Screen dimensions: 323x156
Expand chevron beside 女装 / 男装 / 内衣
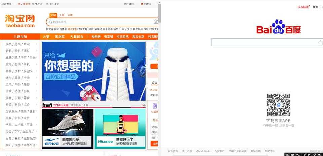pos(37,44)
